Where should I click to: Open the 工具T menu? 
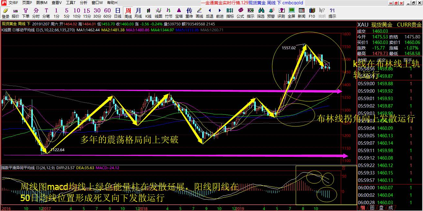(x=71, y=3)
